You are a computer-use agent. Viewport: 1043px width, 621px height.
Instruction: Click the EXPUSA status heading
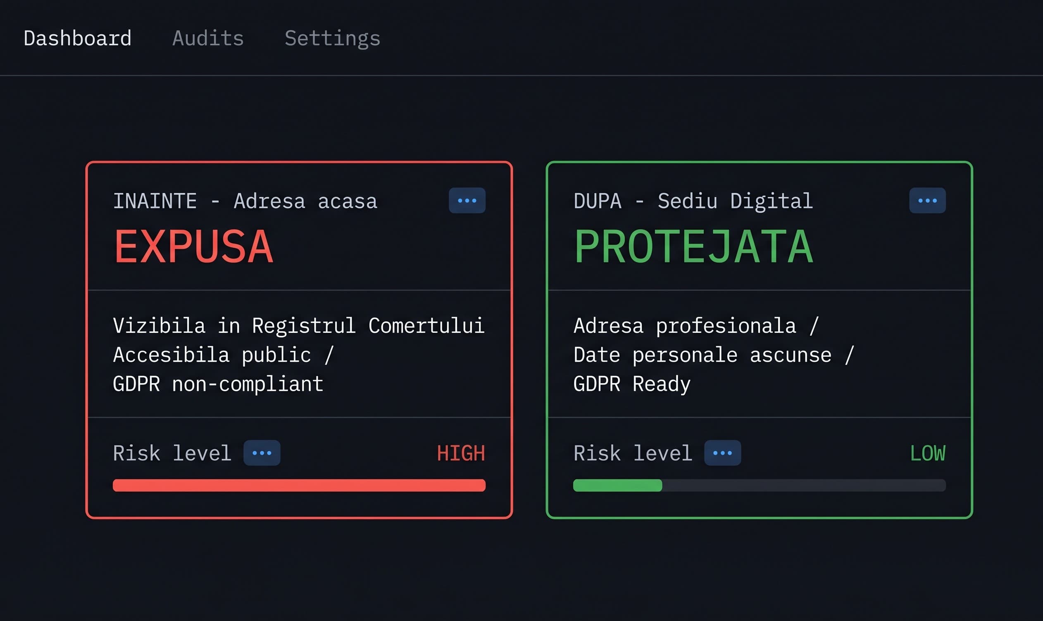pos(193,247)
